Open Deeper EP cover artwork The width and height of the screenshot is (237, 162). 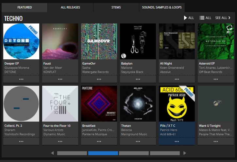(x=21, y=41)
